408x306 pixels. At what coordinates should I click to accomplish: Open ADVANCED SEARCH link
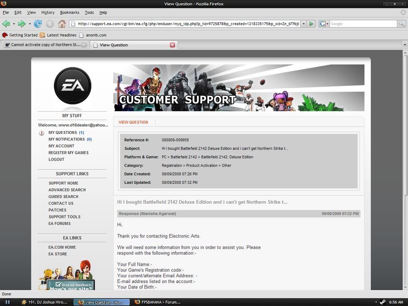(x=67, y=190)
